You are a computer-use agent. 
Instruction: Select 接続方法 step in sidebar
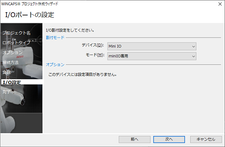coord(11,62)
